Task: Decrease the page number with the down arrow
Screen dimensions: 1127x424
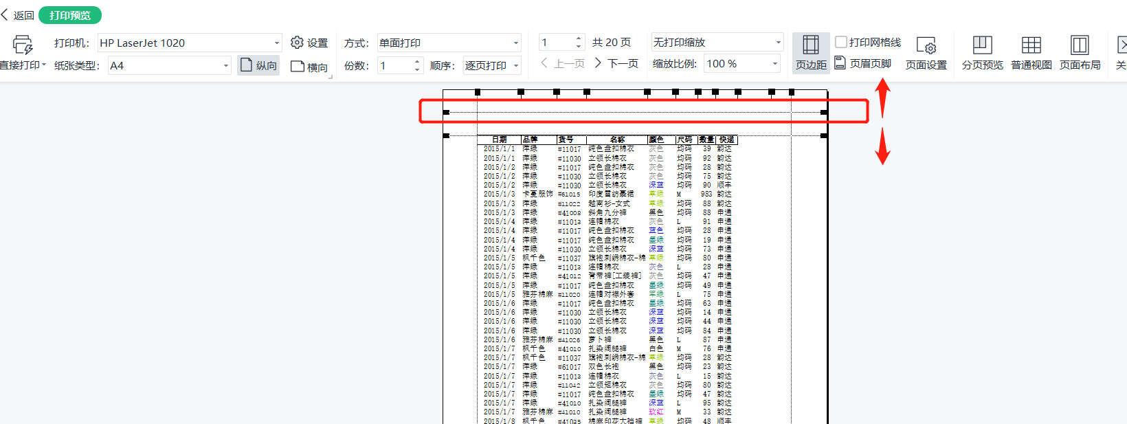Action: tap(579, 47)
